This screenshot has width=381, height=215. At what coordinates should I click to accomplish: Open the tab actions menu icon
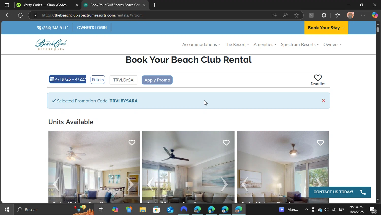point(7,5)
